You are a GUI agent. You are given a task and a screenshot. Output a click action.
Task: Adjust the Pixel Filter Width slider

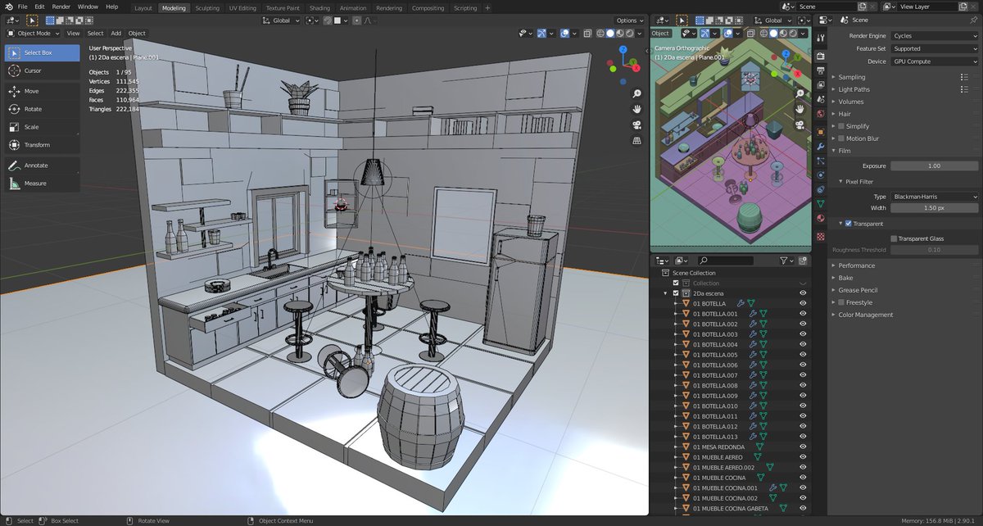point(934,208)
